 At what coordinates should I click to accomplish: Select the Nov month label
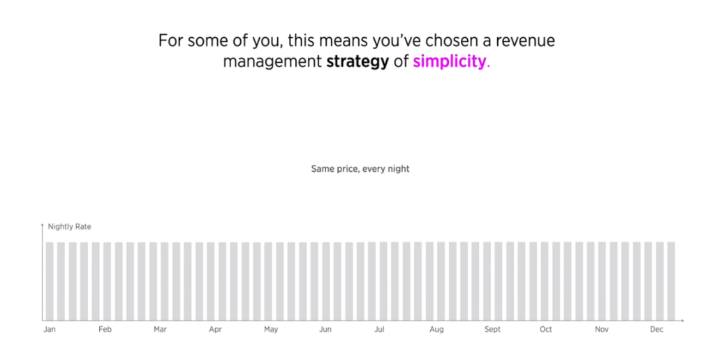click(601, 329)
